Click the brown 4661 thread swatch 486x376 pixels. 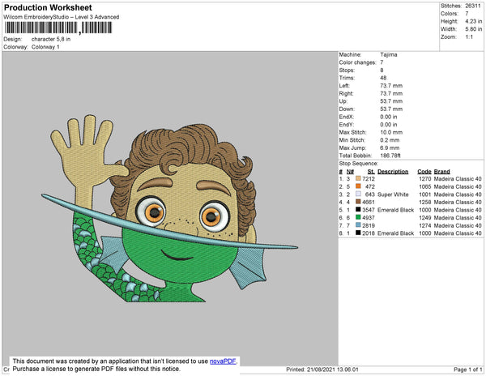click(358, 202)
